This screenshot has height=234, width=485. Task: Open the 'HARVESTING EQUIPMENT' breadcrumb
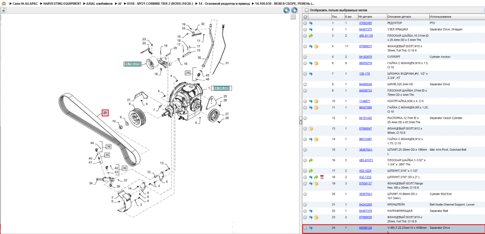63,4
